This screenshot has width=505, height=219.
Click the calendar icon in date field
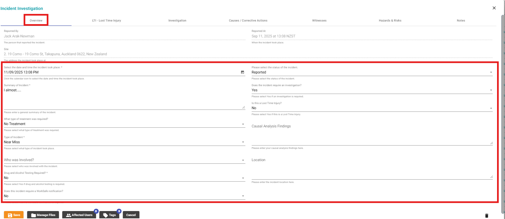[x=242, y=72]
